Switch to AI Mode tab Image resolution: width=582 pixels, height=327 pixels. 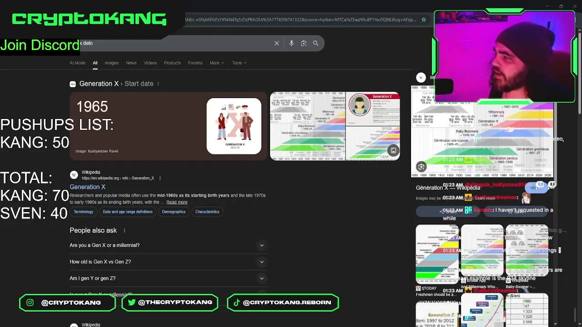tap(77, 63)
